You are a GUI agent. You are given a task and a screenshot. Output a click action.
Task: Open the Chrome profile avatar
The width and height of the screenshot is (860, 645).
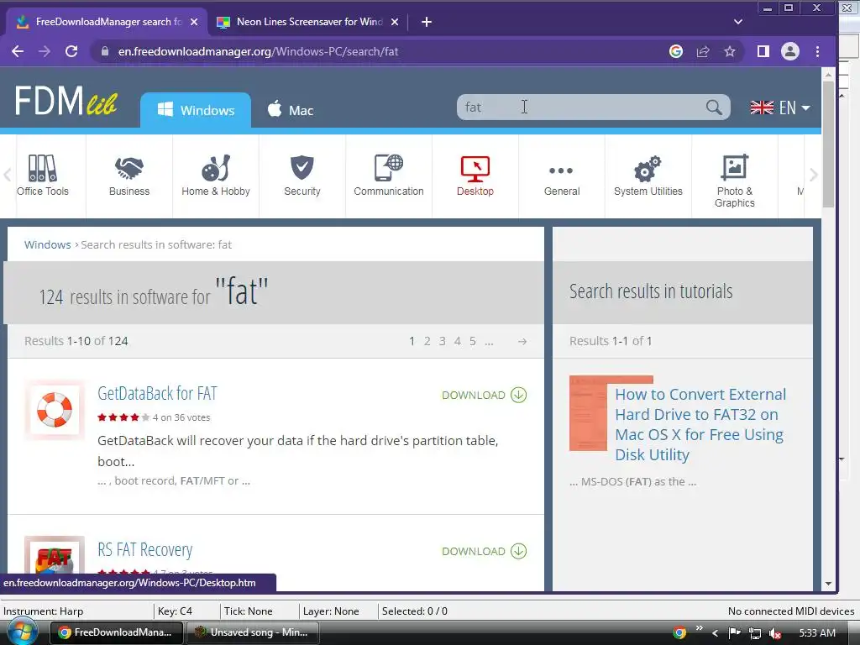(x=789, y=51)
